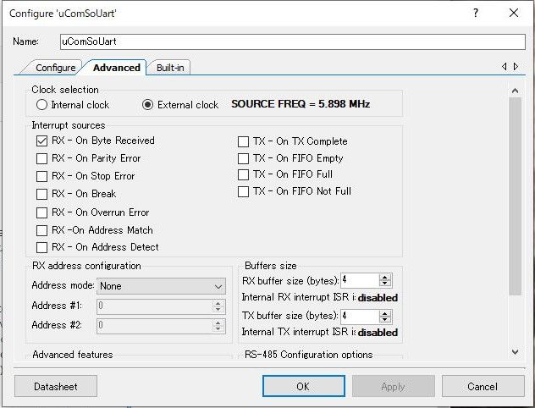Enable RX - On Parity Error checkbox
Image resolution: width=535 pixels, height=408 pixels.
pos(41,158)
